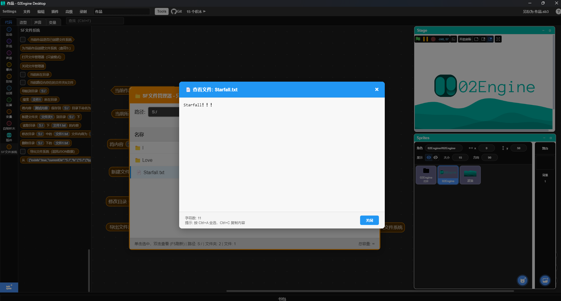Tick checkbox for 当前所在目录 block

[x=23, y=75]
